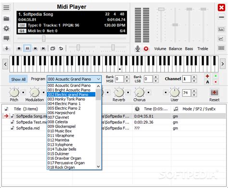
Task: Click program list scroll up arrow
Action: click(98, 86)
